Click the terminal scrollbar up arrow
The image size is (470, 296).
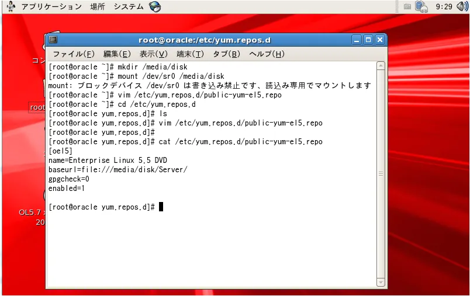(x=381, y=65)
